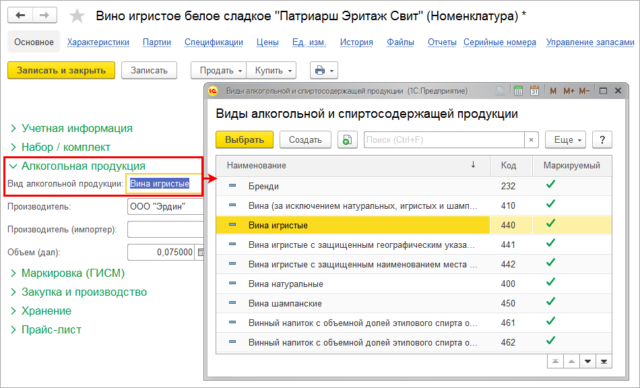Select the Вина шампанские row

[x=414, y=303]
